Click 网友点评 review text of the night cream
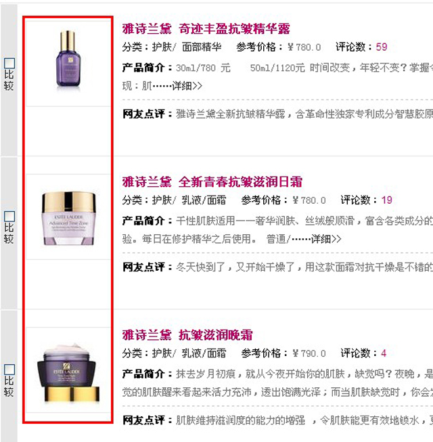The height and width of the screenshot is (442, 433). [304, 420]
